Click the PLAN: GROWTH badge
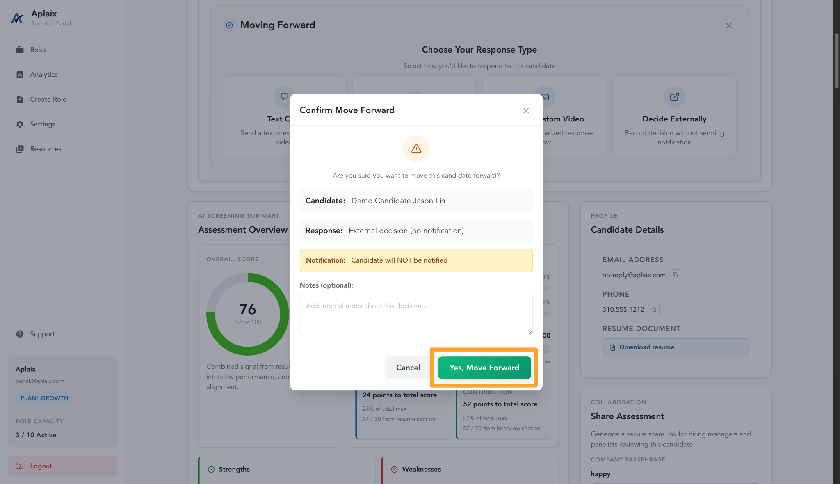 point(44,398)
